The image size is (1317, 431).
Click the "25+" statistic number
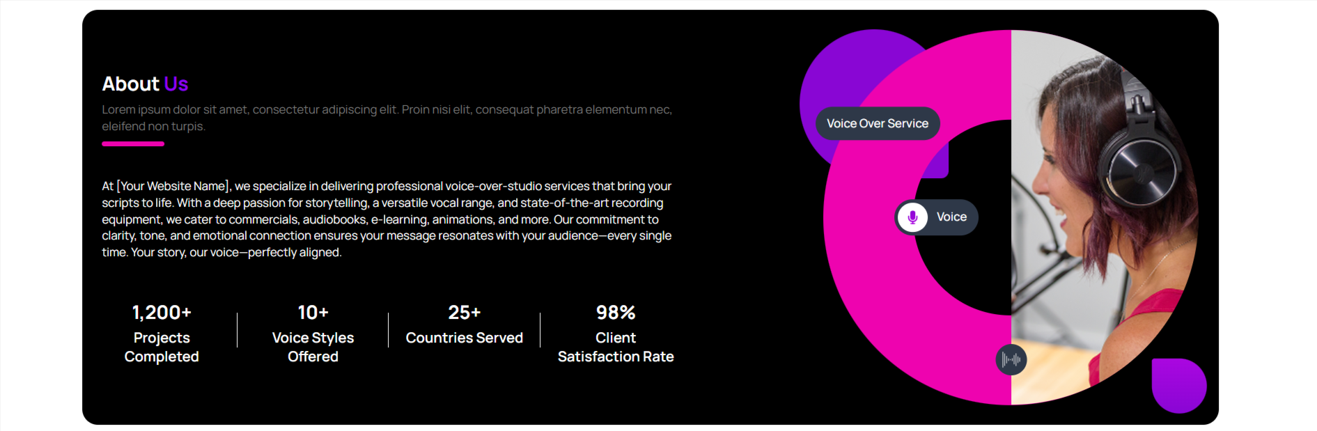(x=465, y=313)
